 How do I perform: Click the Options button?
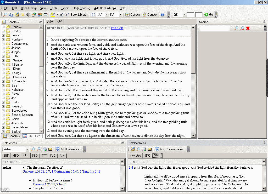[133, 15]
